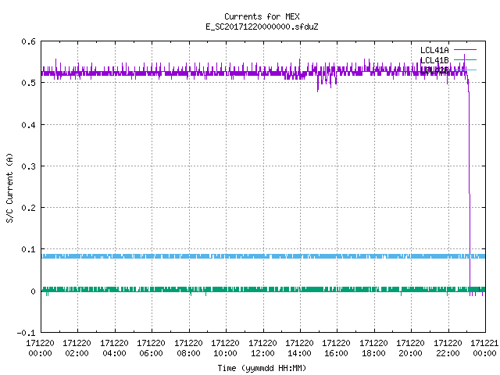Click the x-axis label 171220 06:00
Screen dimensions: 500x375
(x=151, y=348)
